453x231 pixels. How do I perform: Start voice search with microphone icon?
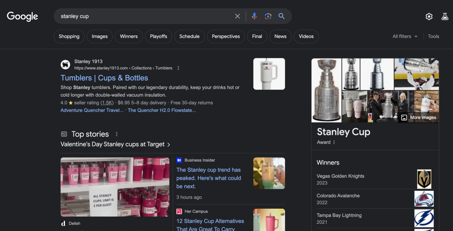pyautogui.click(x=254, y=16)
